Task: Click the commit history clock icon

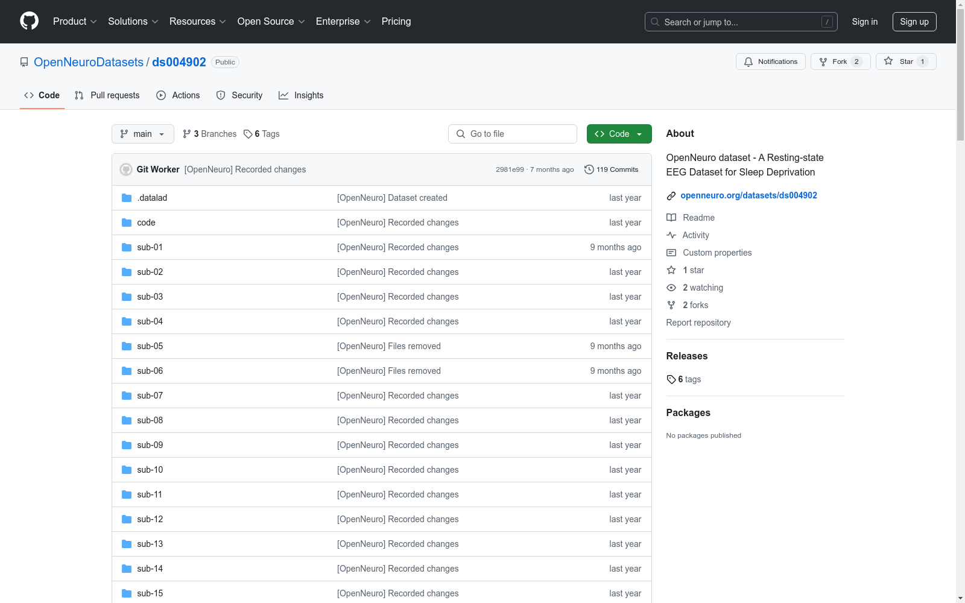Action: tap(589, 169)
